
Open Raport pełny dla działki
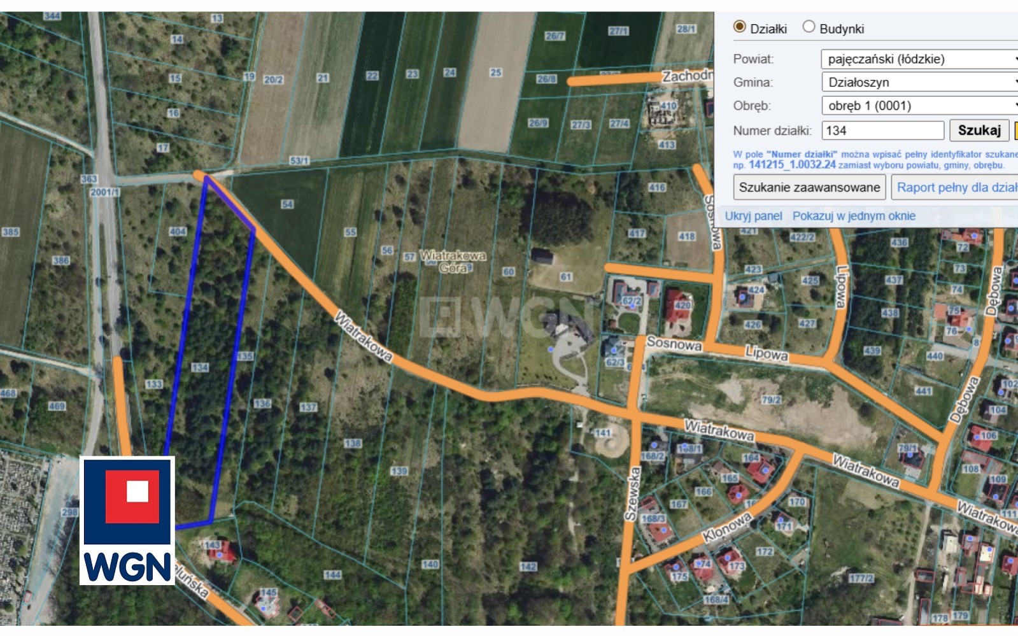click(x=954, y=187)
